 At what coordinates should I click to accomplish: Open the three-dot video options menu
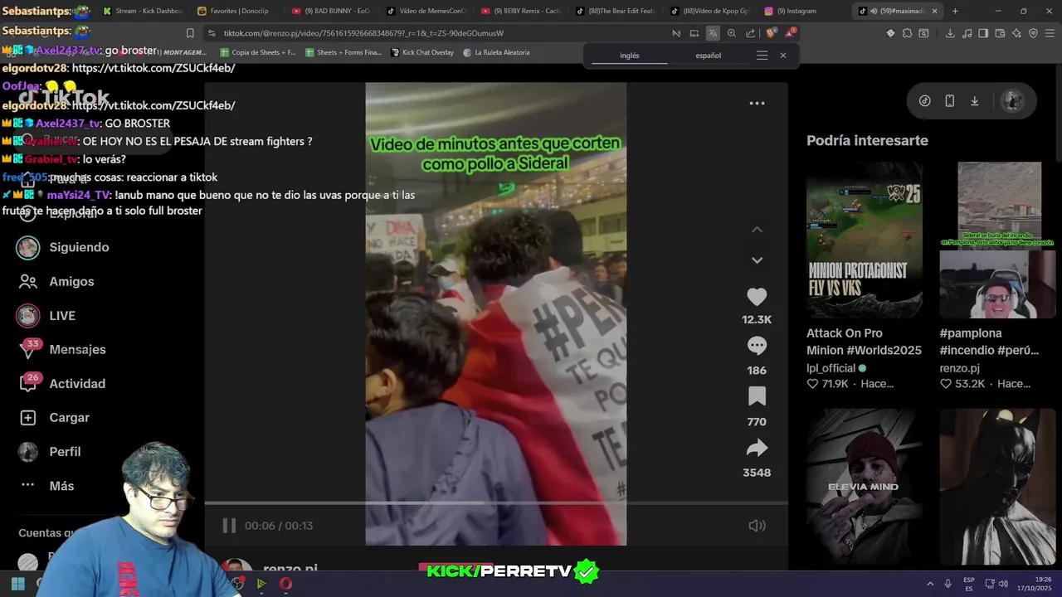click(757, 104)
